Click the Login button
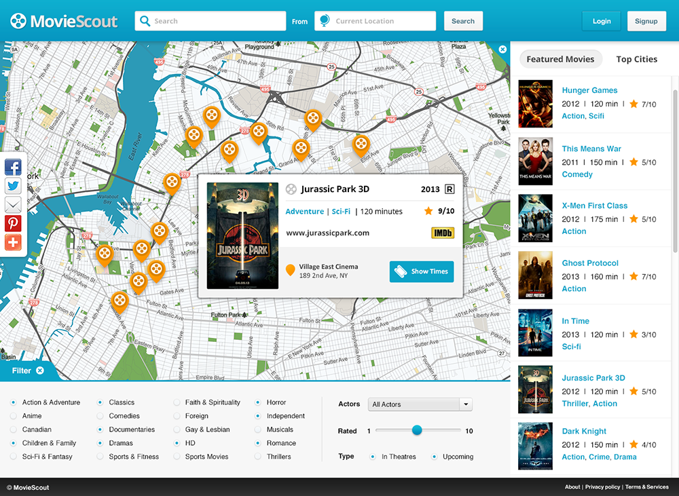Image resolution: width=679 pixels, height=496 pixels. pos(602,21)
